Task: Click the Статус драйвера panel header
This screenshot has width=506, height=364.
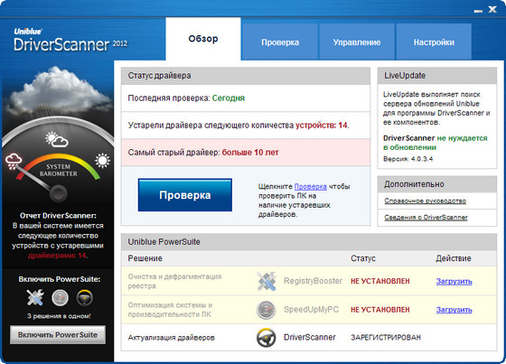Action: (246, 76)
